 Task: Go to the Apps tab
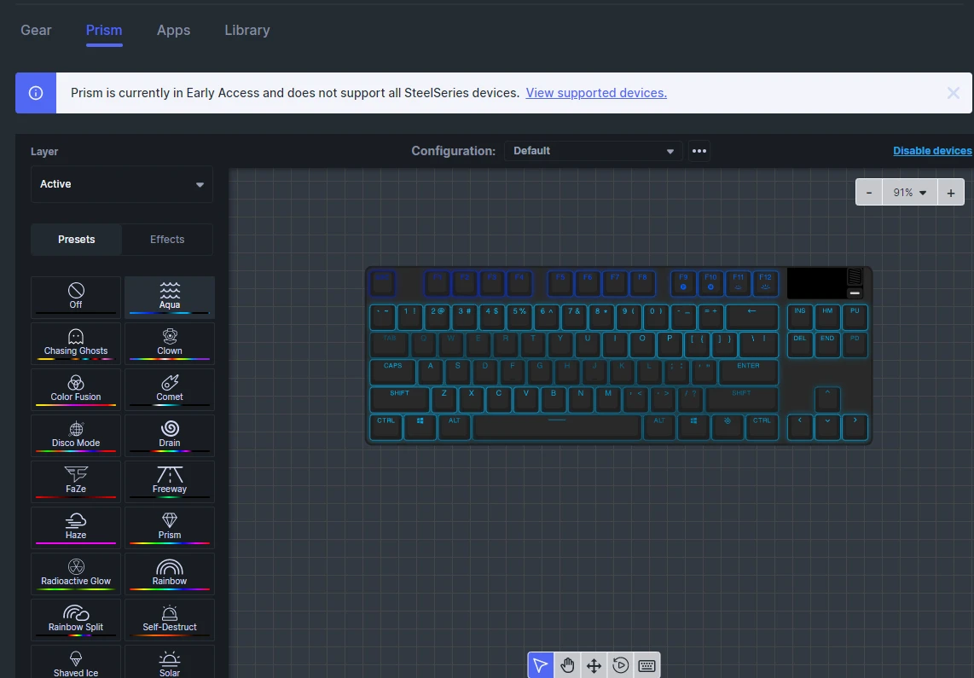(x=173, y=30)
